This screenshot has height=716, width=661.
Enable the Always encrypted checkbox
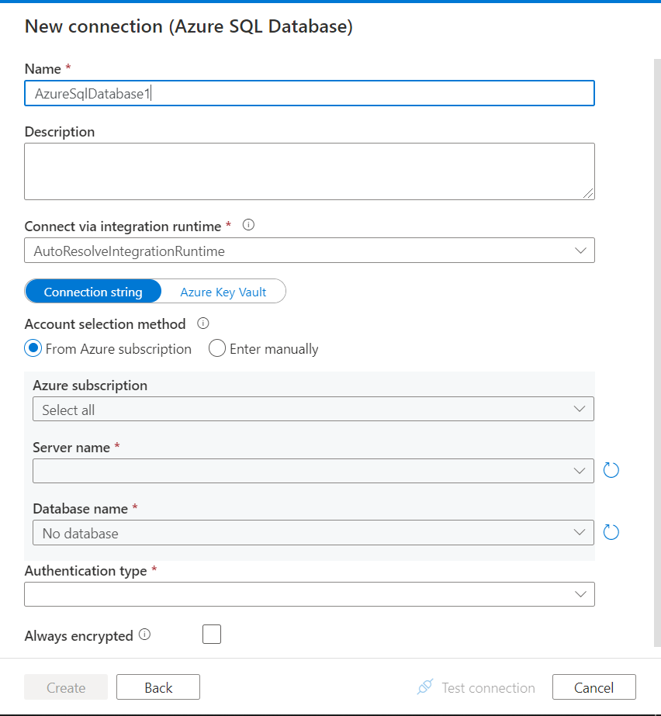(212, 635)
